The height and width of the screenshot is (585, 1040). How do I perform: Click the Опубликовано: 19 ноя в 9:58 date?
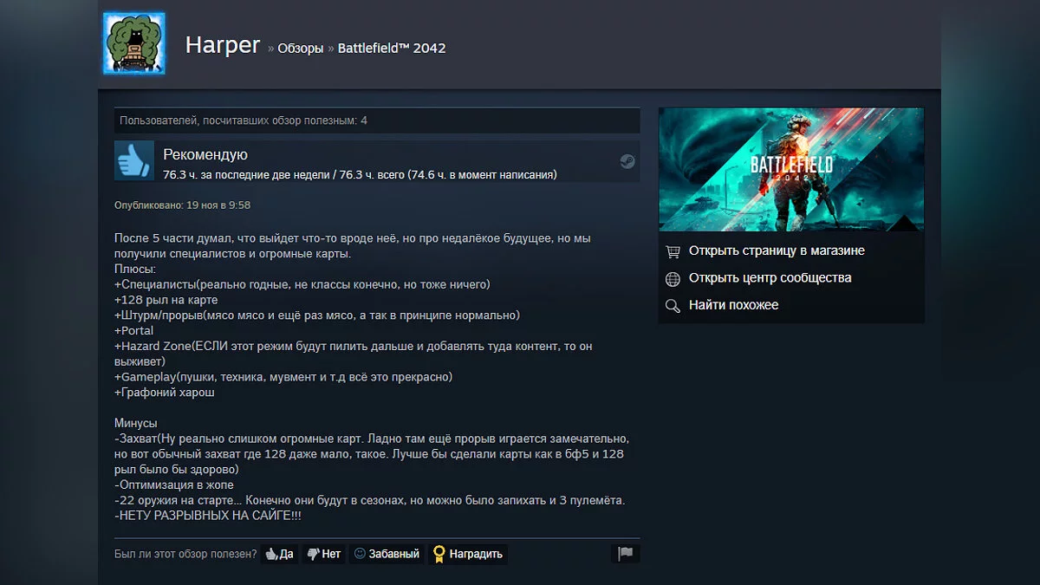182,205
